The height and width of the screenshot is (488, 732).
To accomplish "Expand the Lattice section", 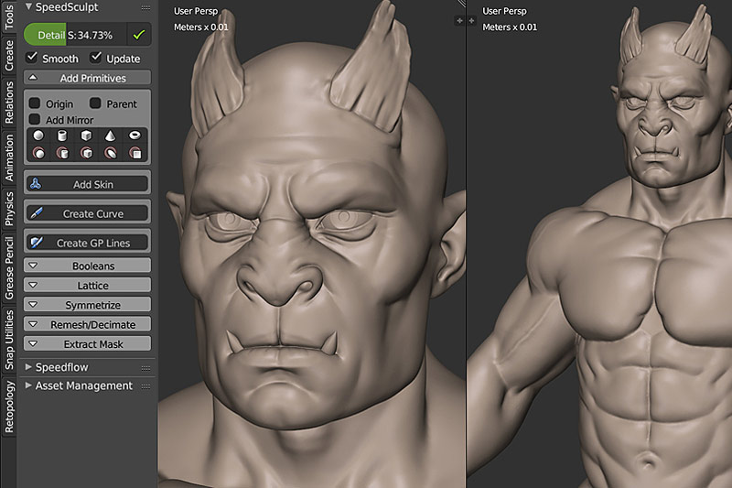I will pyautogui.click(x=87, y=286).
